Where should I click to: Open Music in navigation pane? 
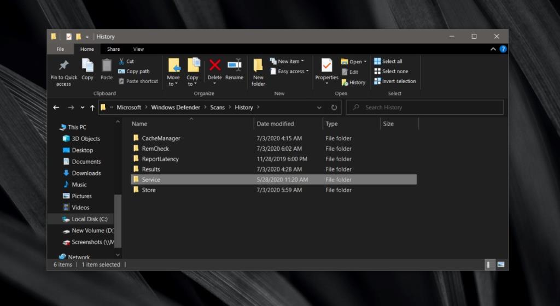tap(74, 184)
